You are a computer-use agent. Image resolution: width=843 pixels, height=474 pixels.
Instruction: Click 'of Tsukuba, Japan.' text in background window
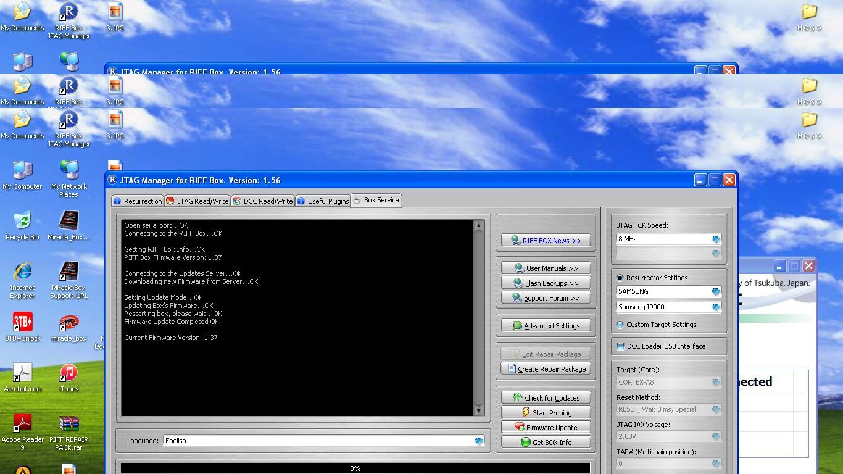click(776, 283)
